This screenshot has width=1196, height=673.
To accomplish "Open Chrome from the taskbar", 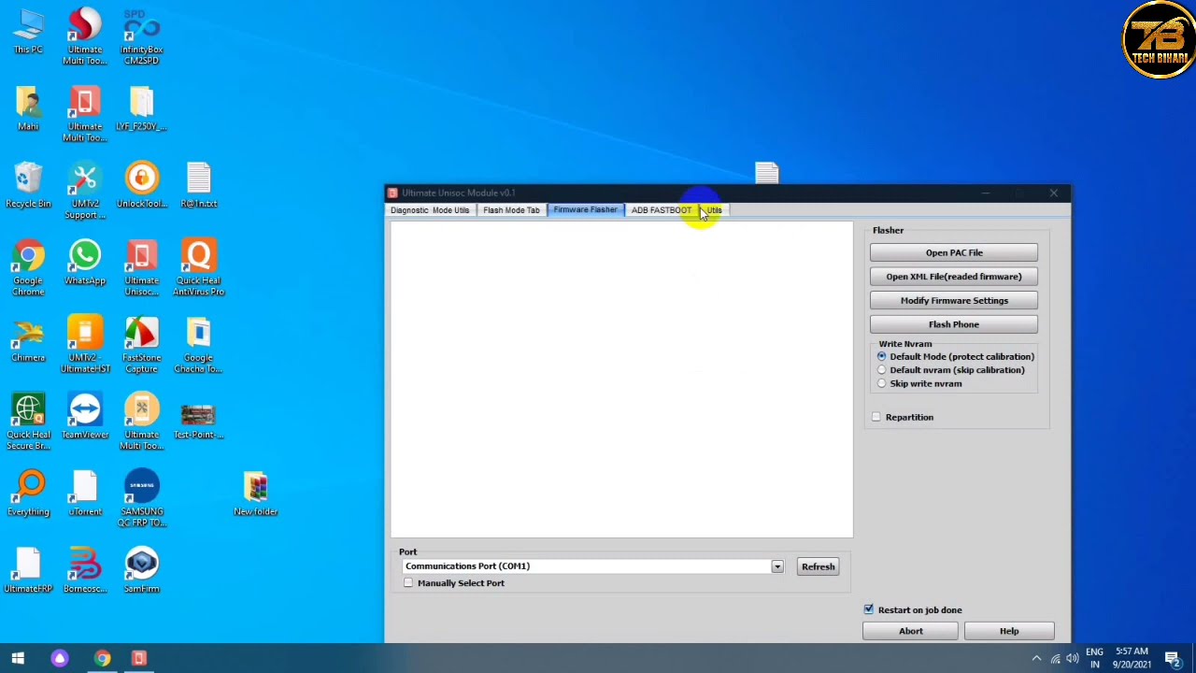I will (102, 659).
